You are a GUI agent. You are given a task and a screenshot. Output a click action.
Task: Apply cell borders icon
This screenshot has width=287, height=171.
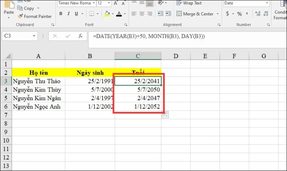pos(92,14)
